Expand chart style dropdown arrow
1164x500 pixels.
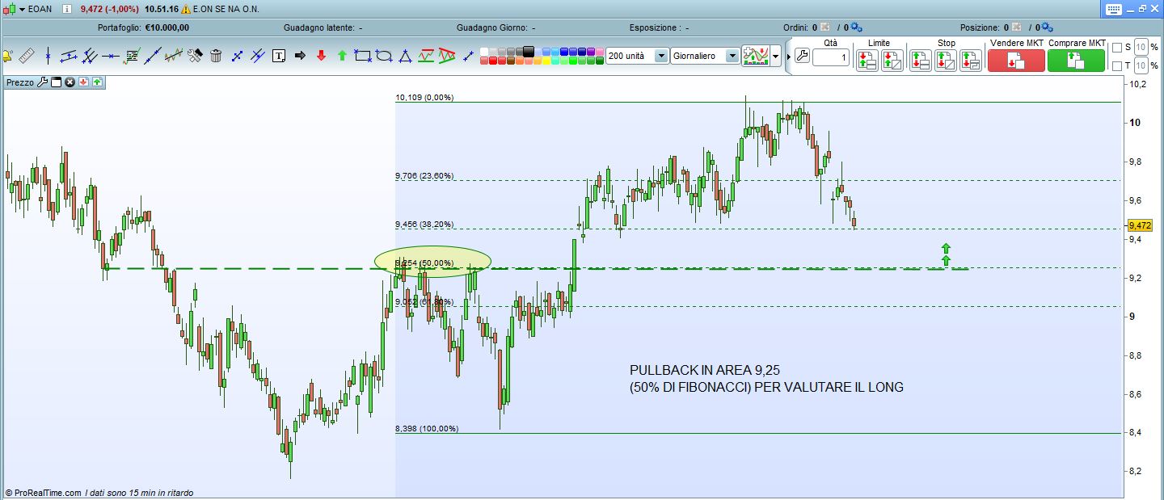[x=776, y=56]
